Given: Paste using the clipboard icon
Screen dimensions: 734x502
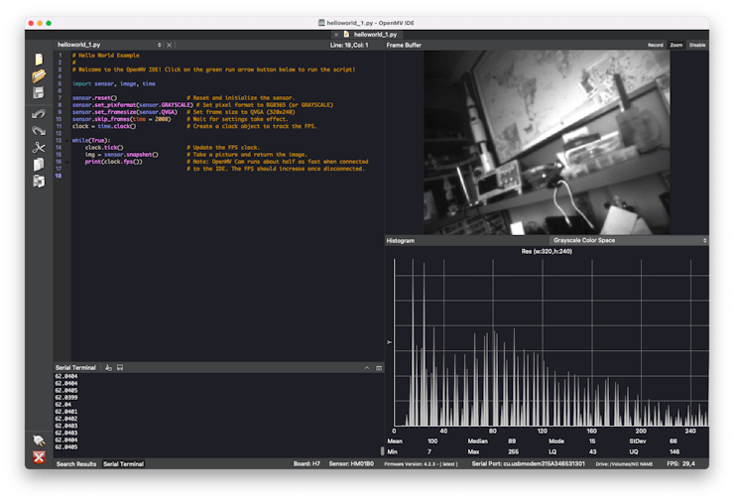Looking at the screenshot, I should point(39,182).
